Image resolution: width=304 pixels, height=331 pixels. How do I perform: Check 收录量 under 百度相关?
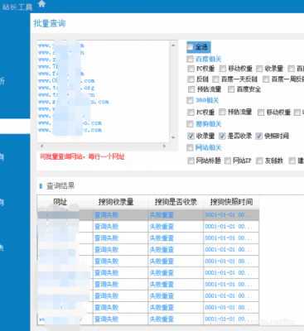tap(259, 69)
